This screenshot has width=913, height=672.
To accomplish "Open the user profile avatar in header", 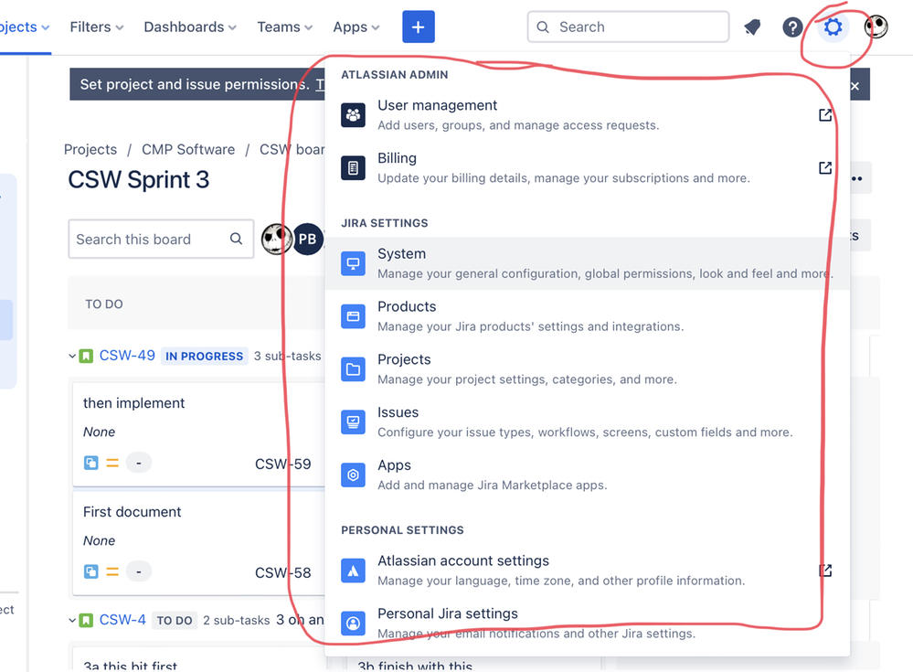I will [876, 27].
